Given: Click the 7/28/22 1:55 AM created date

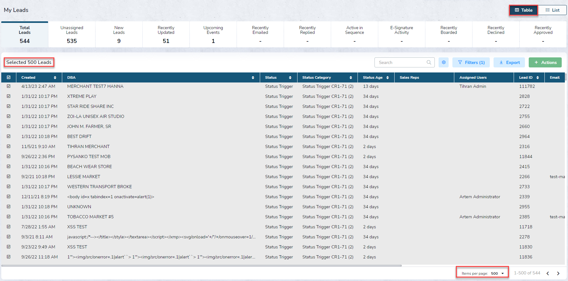Looking at the screenshot, I should tap(38, 227).
